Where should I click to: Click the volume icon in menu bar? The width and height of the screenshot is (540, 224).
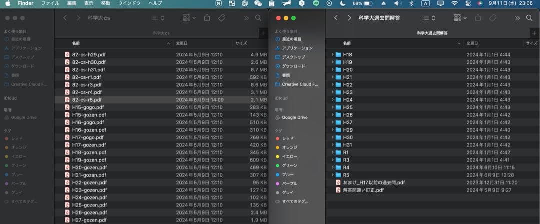(x=398, y=3)
